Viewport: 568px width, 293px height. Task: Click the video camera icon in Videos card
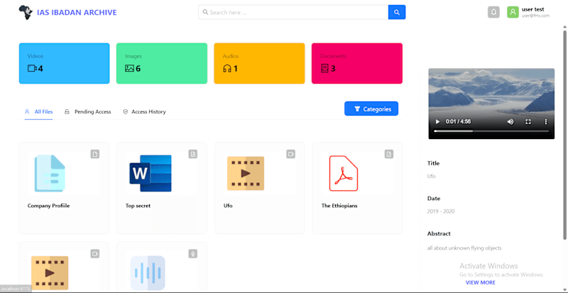(x=32, y=68)
